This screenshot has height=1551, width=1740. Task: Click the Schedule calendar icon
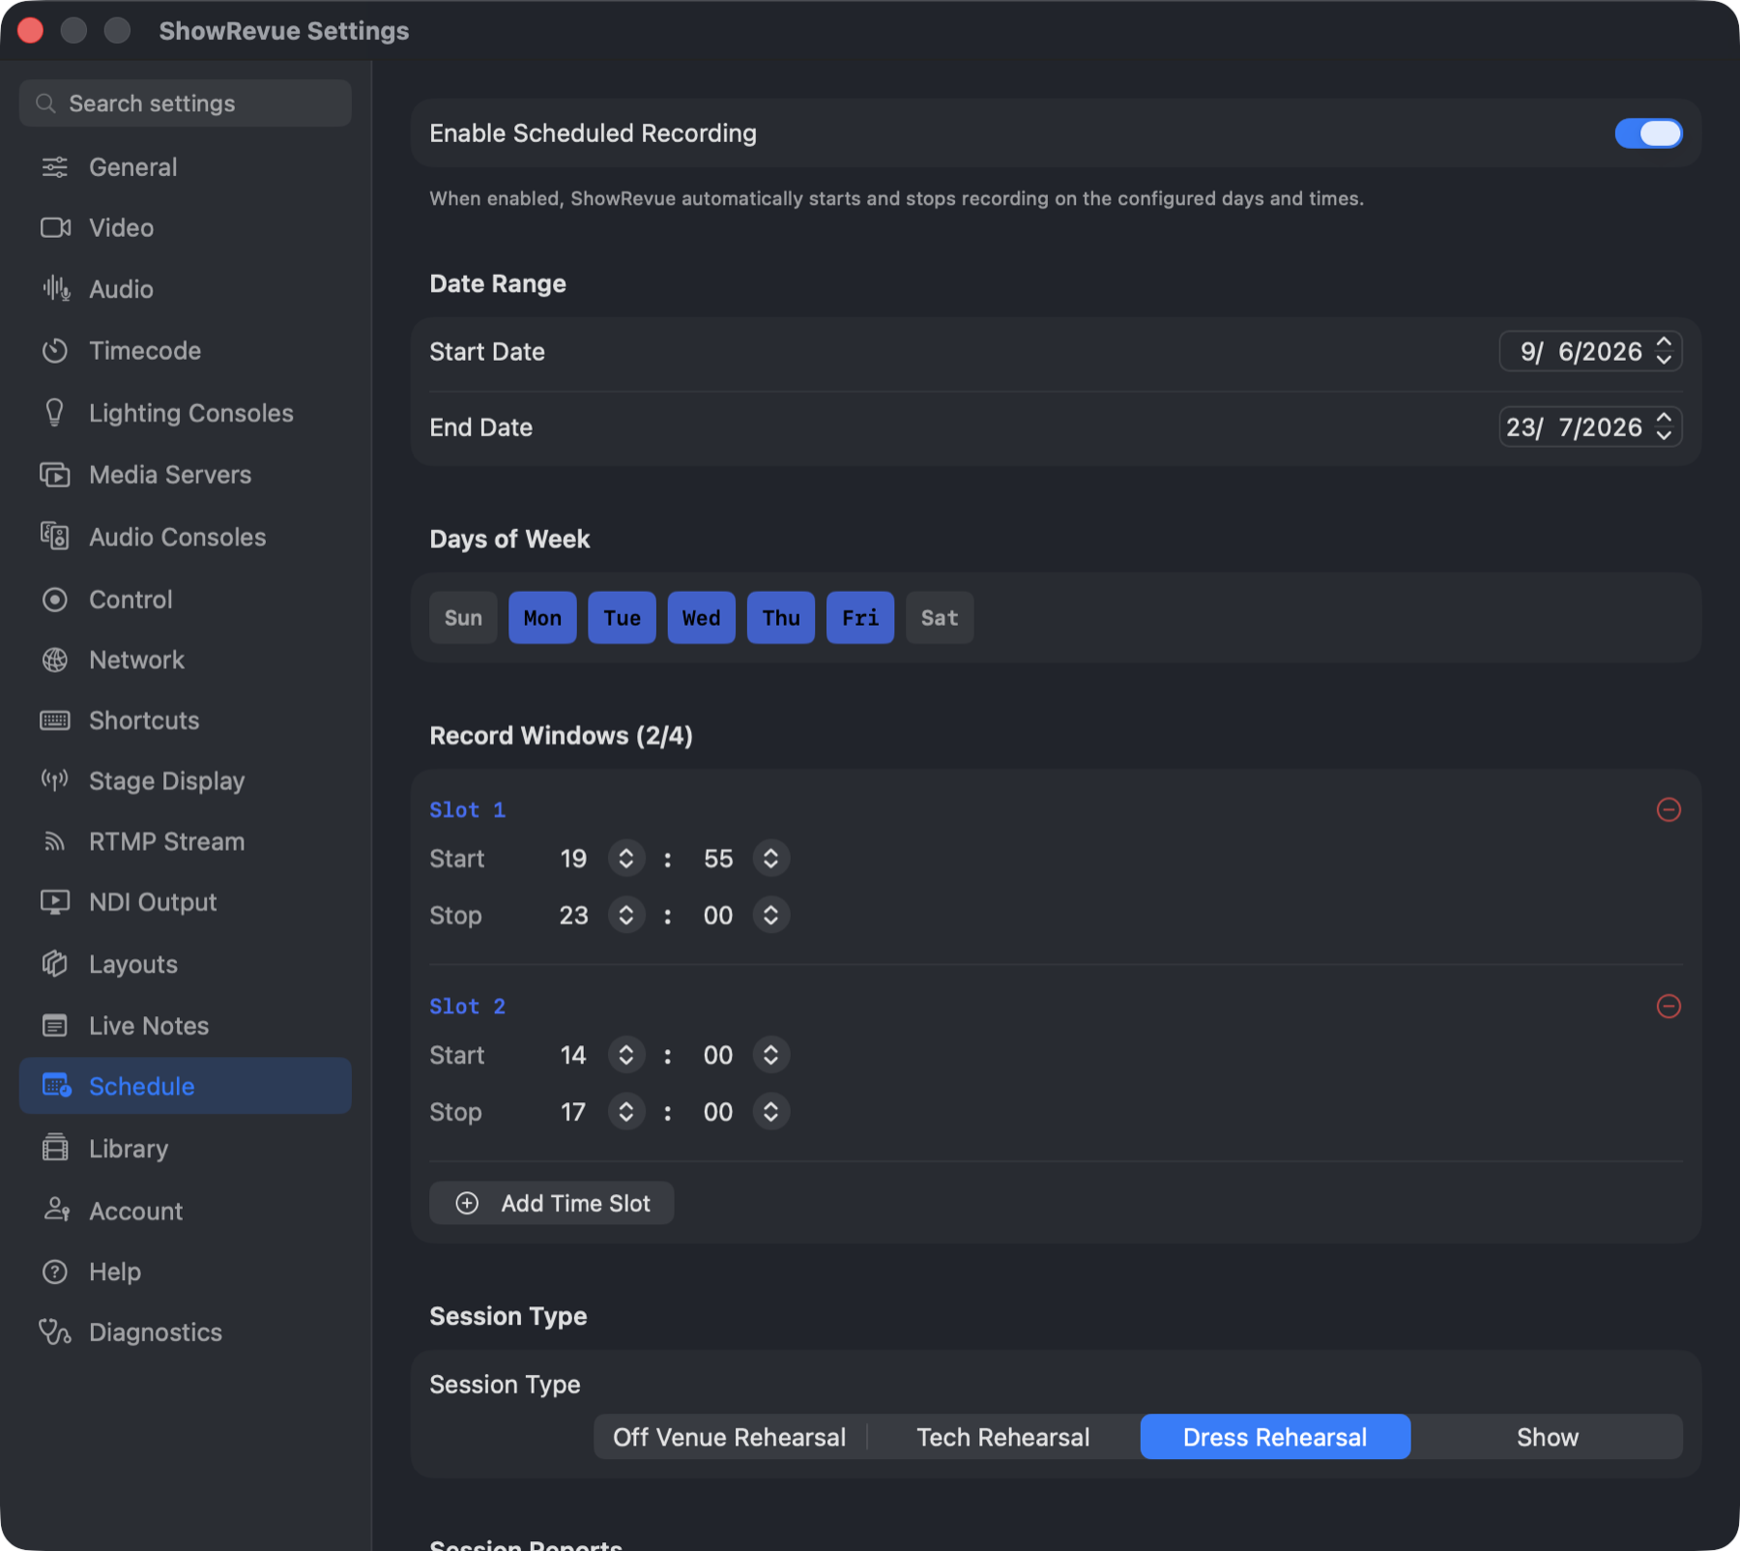pos(57,1086)
